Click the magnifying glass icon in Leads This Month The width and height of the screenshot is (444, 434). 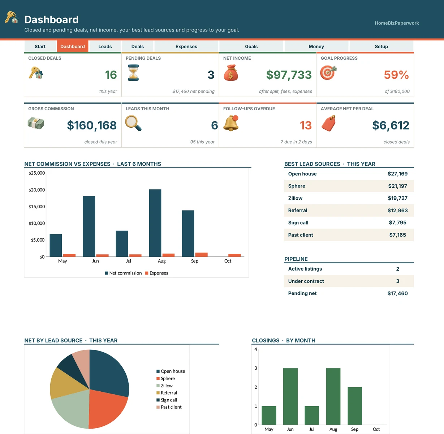tap(133, 123)
